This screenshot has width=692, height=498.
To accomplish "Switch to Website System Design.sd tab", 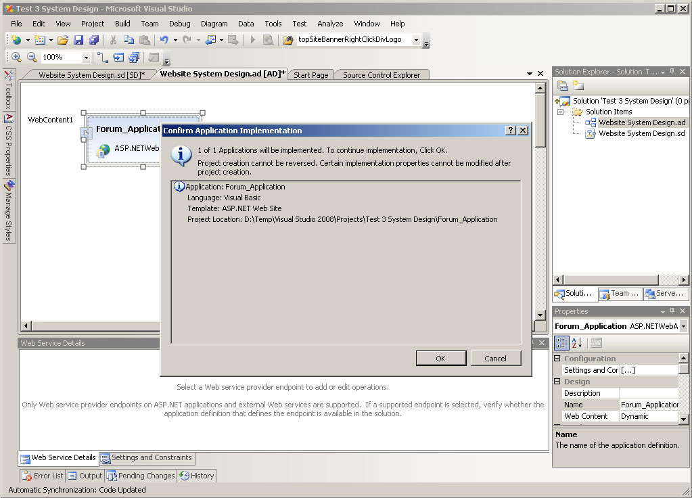I will [92, 75].
